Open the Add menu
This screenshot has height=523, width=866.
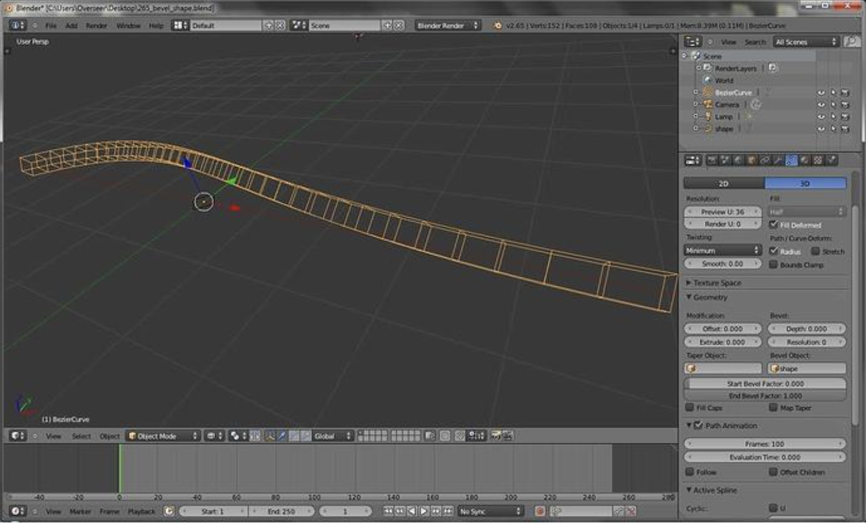(72, 25)
